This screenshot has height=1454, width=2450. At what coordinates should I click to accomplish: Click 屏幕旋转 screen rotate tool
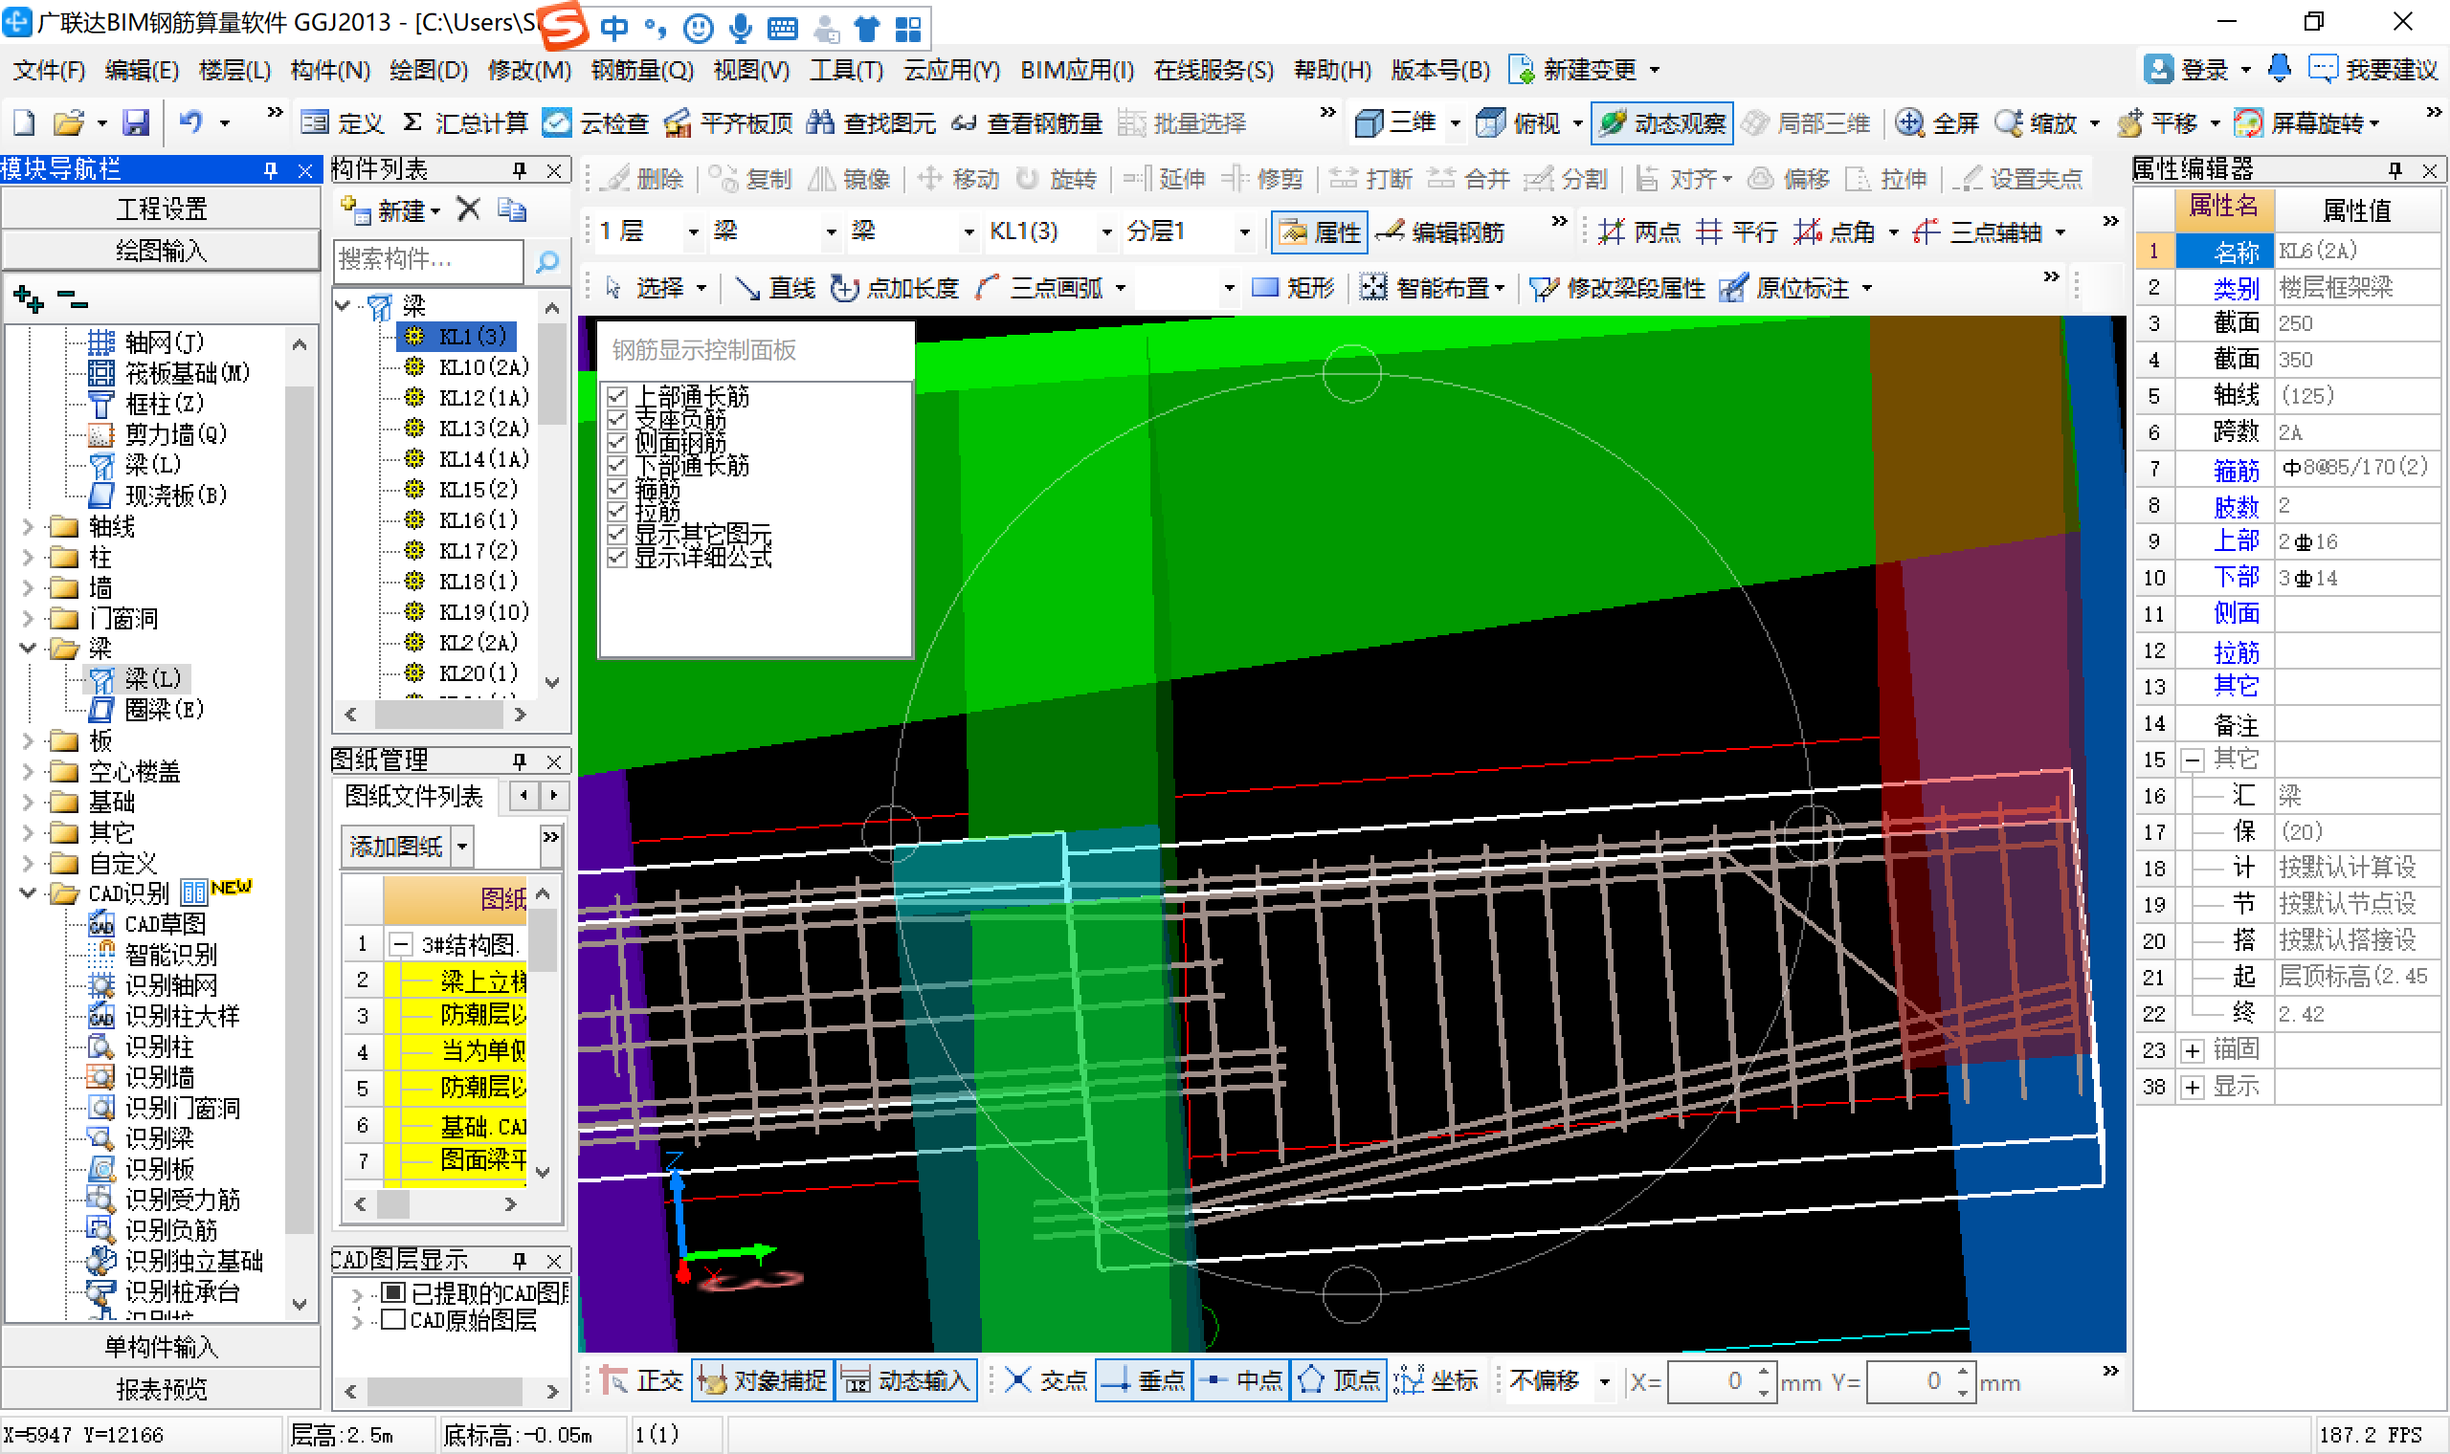tap(2305, 122)
